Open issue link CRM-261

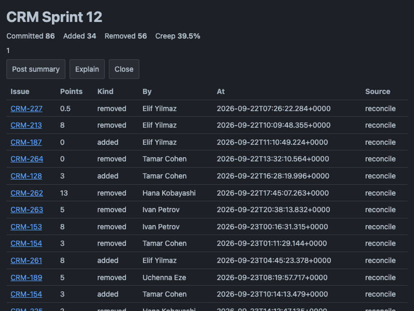(x=26, y=260)
